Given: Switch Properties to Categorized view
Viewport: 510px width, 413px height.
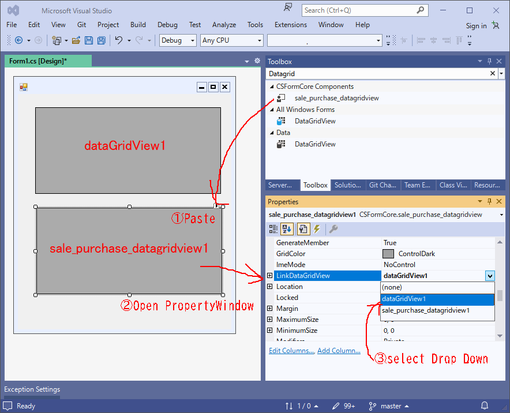Looking at the screenshot, I should [273, 229].
